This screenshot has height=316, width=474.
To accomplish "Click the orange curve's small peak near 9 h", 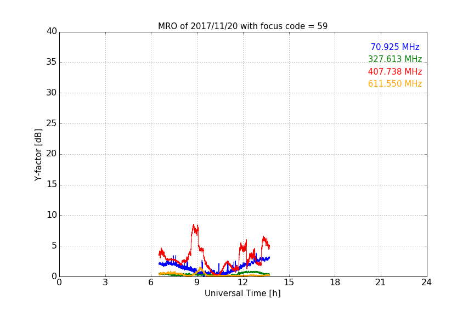I will pyautogui.click(x=200, y=268).
